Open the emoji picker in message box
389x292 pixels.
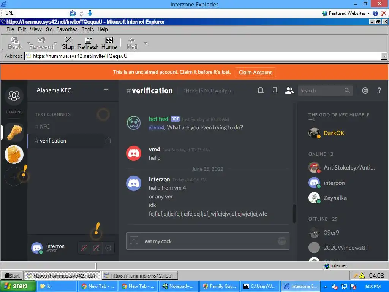pyautogui.click(x=282, y=241)
